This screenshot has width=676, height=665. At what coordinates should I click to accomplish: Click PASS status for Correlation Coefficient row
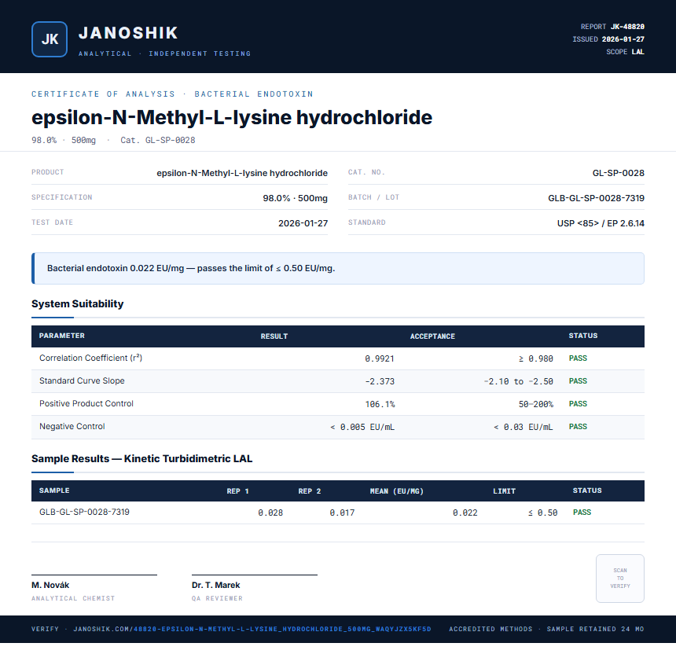(578, 358)
